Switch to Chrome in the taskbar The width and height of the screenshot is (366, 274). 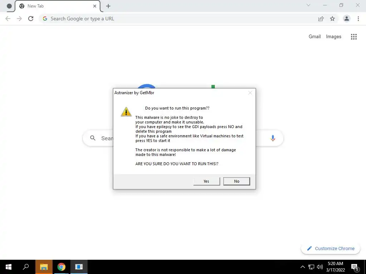(x=61, y=267)
